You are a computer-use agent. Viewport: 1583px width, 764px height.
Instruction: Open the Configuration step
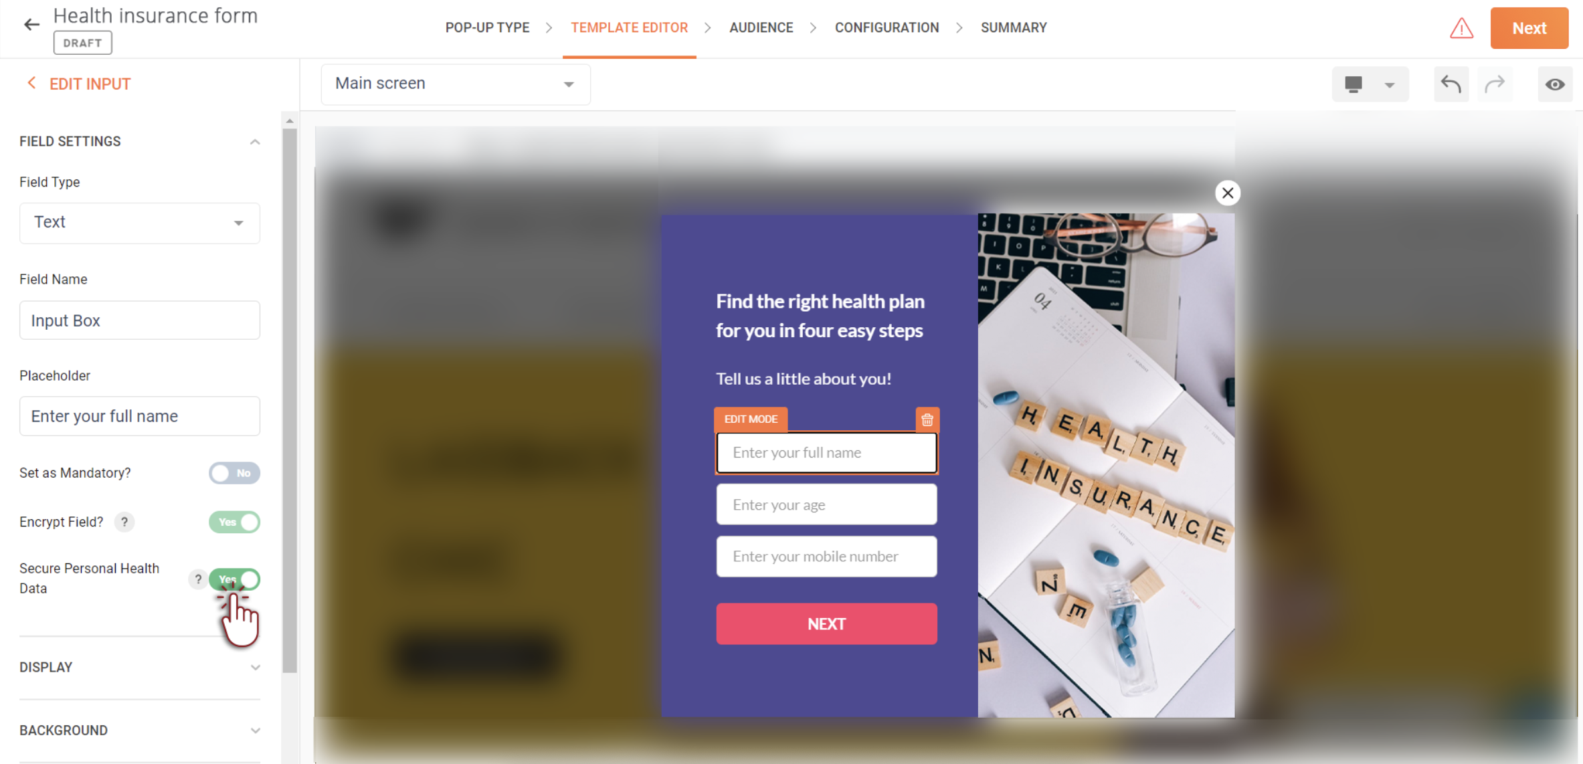pos(887,28)
